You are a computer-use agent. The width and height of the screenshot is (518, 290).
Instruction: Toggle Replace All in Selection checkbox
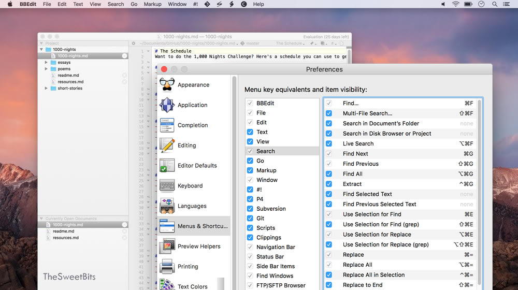click(329, 274)
